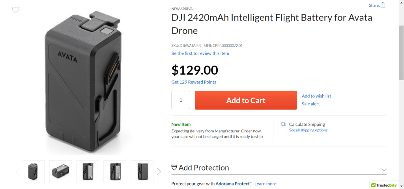Click Be the first to review link
The height and width of the screenshot is (189, 404).
200,53
